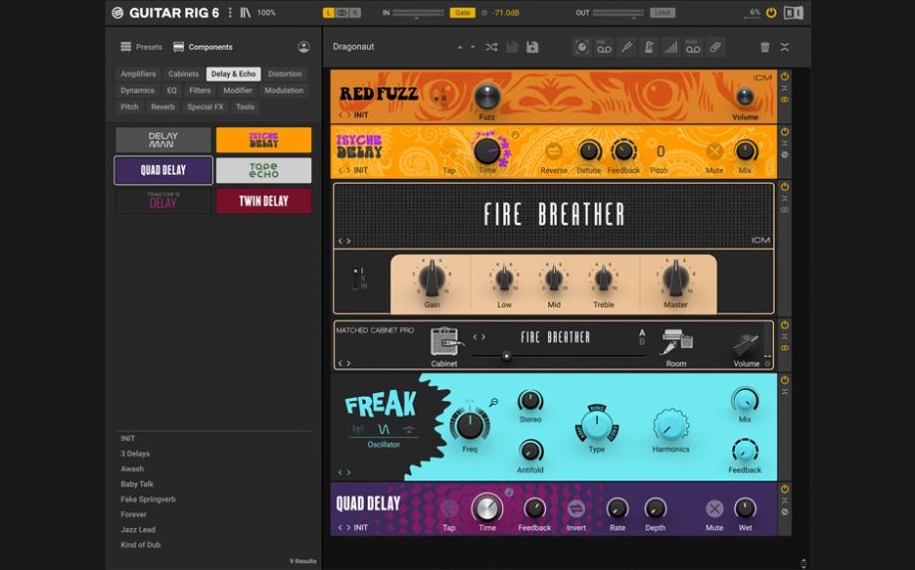915x570 pixels.
Task: Toggle Psyche Delay Mute button
Action: 714,151
